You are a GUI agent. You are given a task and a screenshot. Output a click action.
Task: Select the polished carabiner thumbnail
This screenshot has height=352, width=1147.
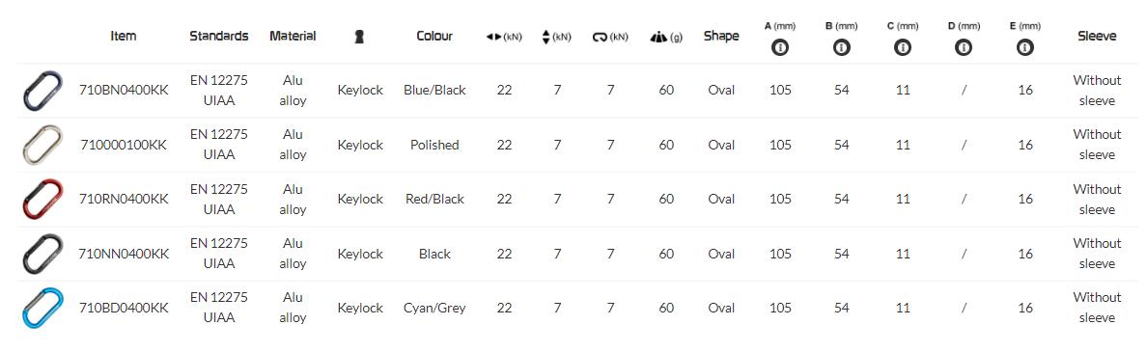pos(42,145)
